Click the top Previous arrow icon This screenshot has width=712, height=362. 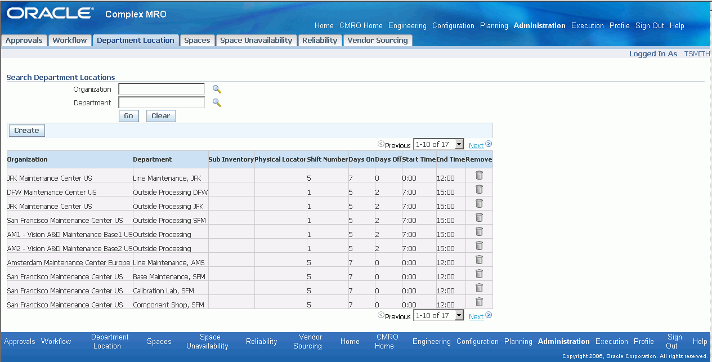[381, 144]
